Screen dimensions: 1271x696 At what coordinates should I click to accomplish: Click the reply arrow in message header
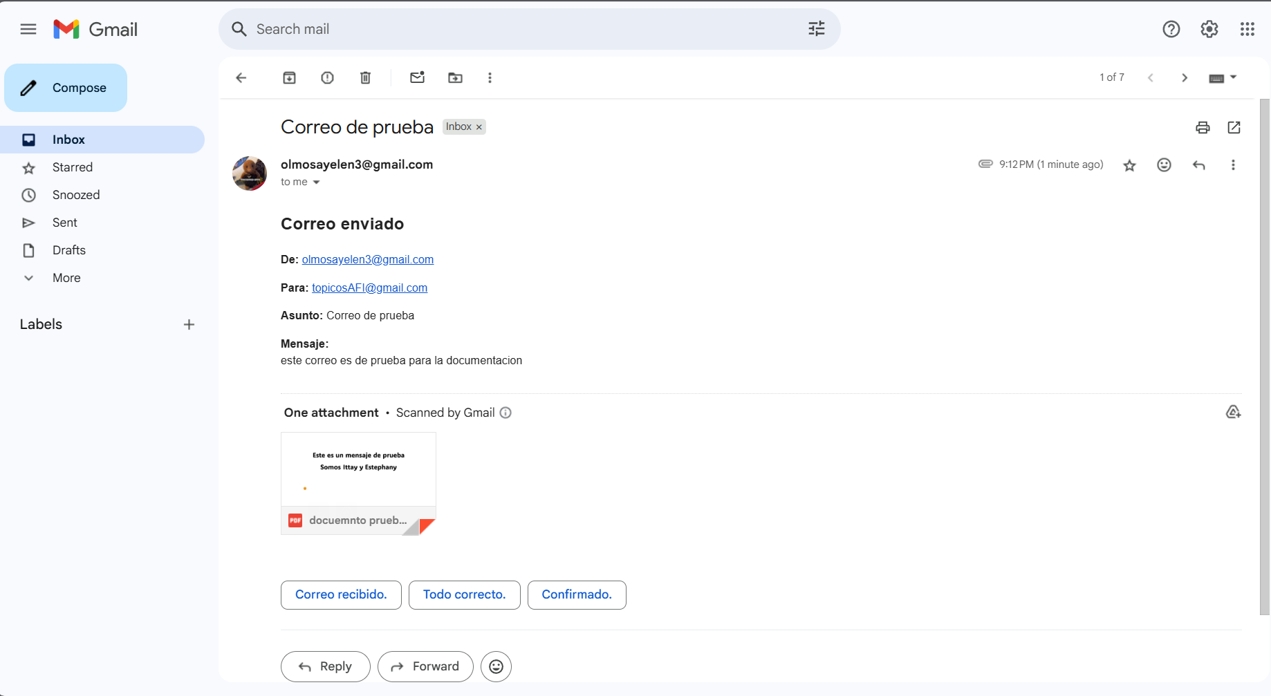[x=1199, y=164]
